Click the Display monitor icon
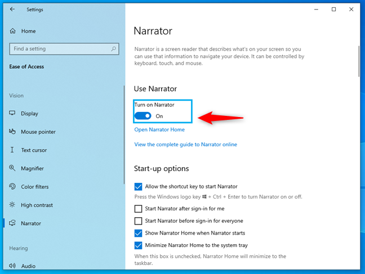The width and height of the screenshot is (365, 274). click(x=12, y=113)
